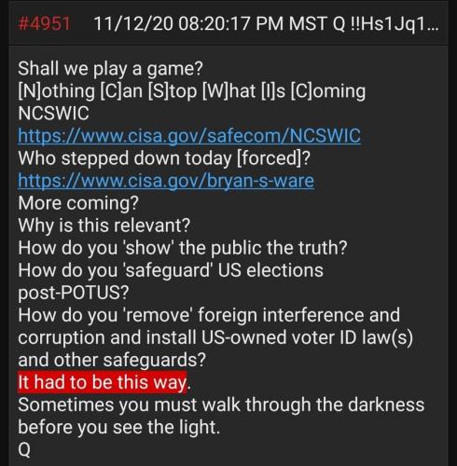
Task: Open the cisa.gov/bryan-s-ware link
Action: [x=166, y=181]
